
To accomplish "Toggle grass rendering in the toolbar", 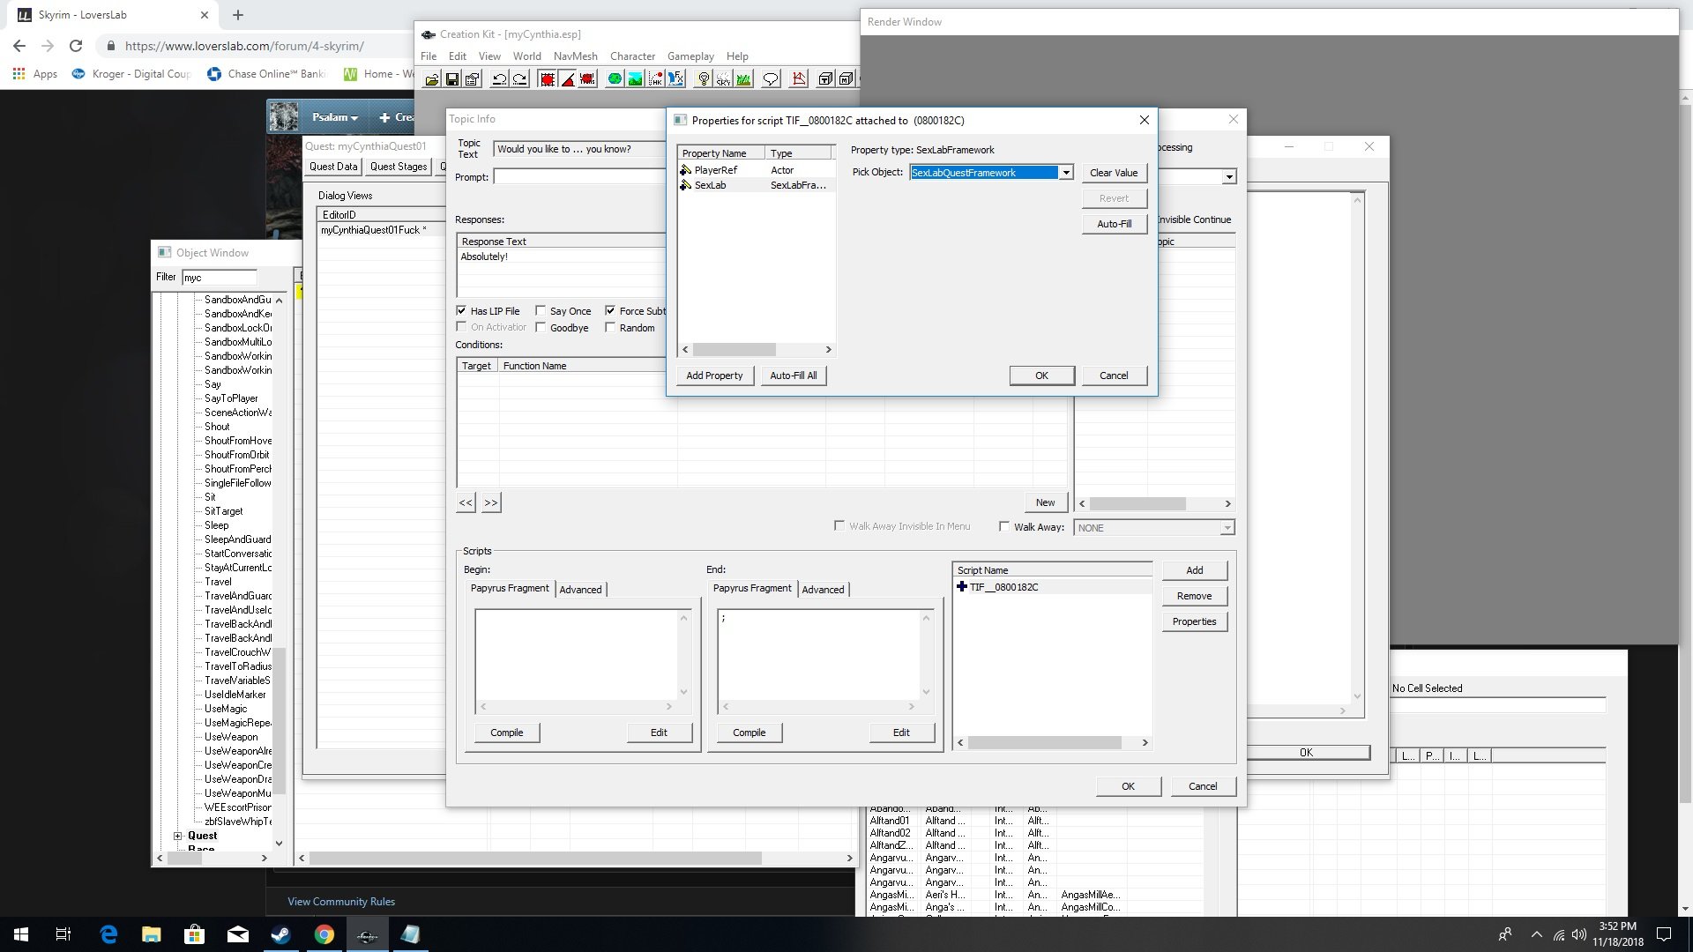I will [743, 78].
